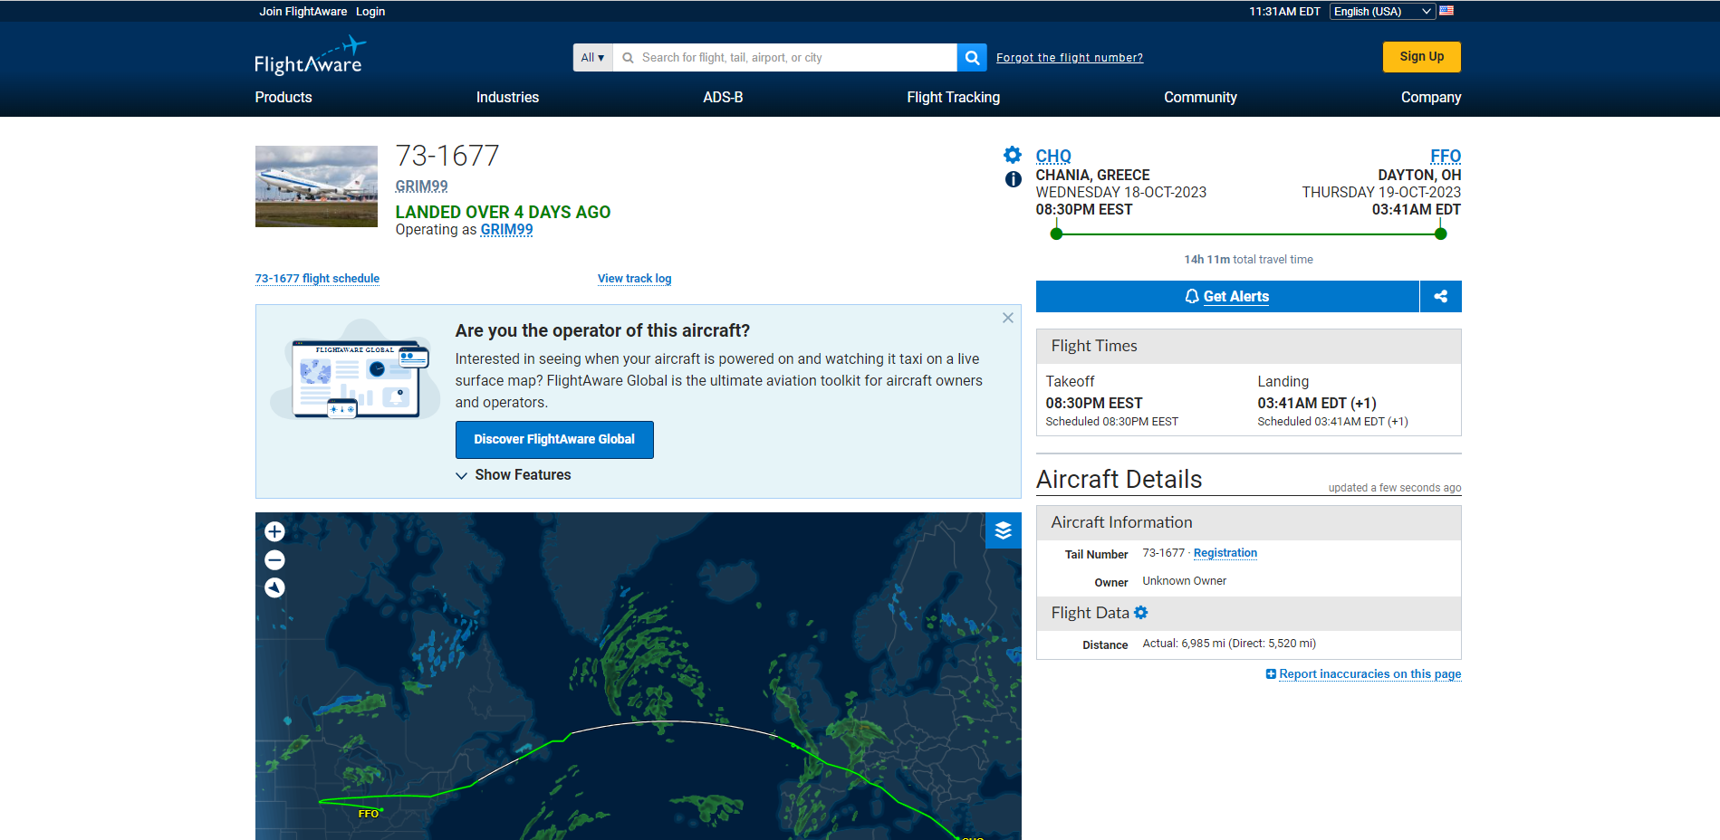Click the 'LANDED OVER 4 DAYS AGO' status
The image size is (1720, 840).
[503, 212]
